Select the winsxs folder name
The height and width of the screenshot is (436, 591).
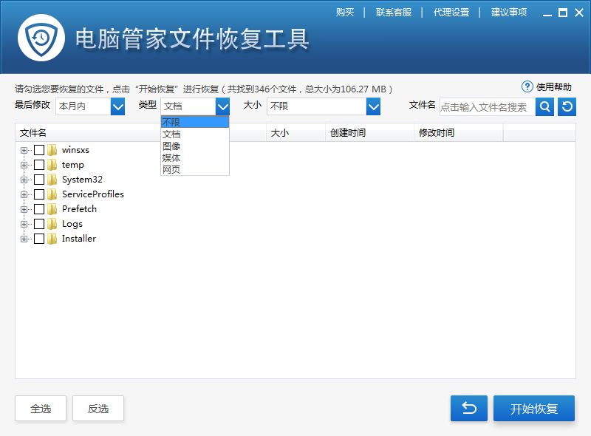[x=75, y=150]
